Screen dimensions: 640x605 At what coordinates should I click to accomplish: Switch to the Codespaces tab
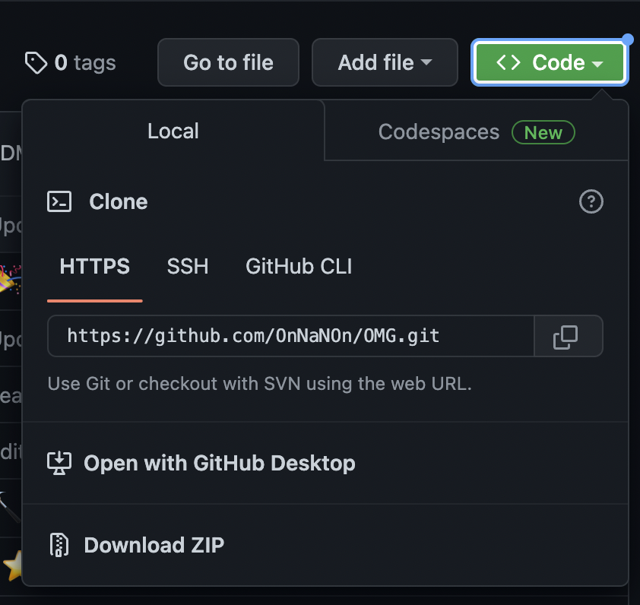(477, 131)
